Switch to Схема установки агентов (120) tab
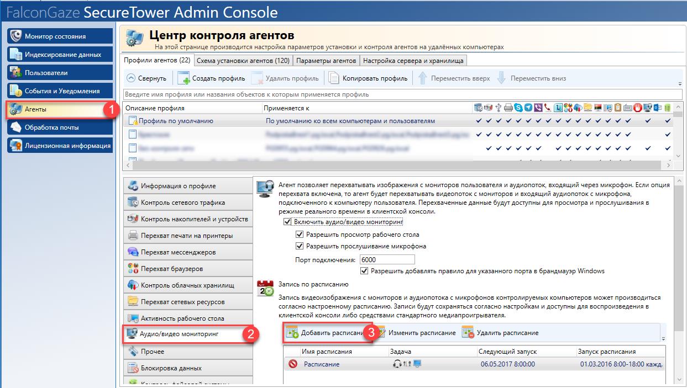The width and height of the screenshot is (687, 388). 243,60
